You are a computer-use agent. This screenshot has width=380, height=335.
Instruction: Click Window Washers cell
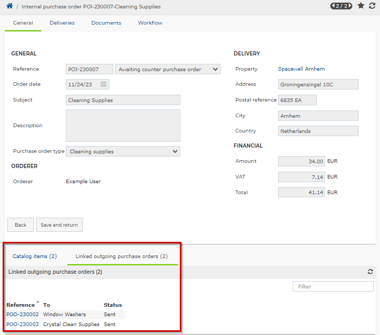(64, 315)
